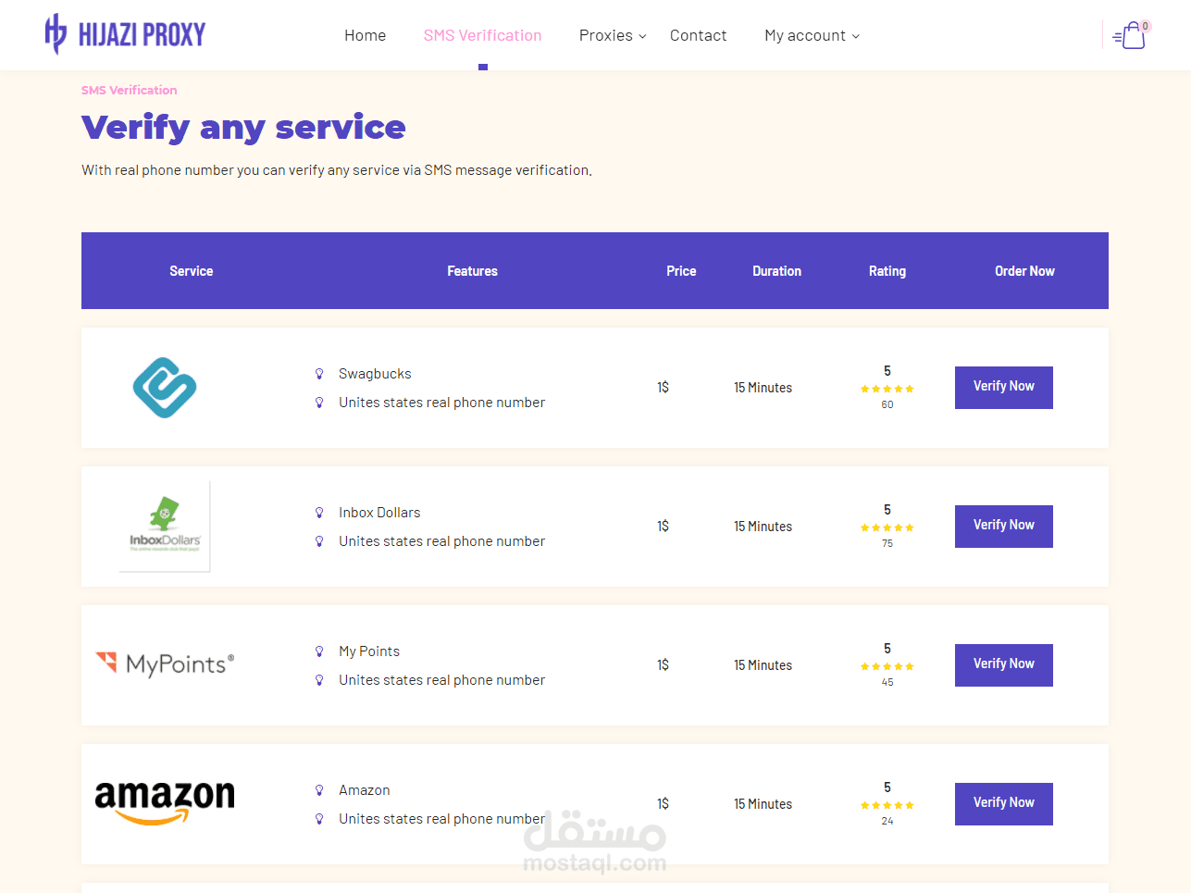Image resolution: width=1191 pixels, height=893 pixels.
Task: Click the lightbulb icon beside My Points
Action: tap(319, 651)
